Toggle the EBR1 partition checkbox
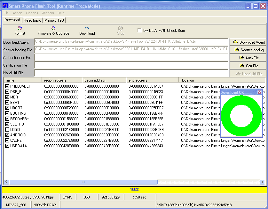 click(7, 103)
